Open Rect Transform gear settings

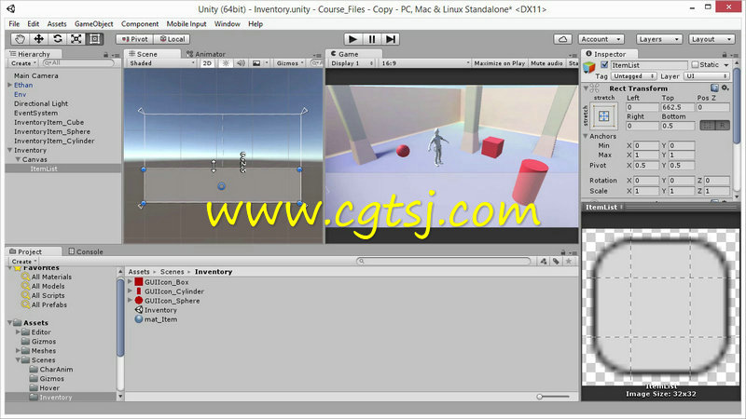click(725, 88)
